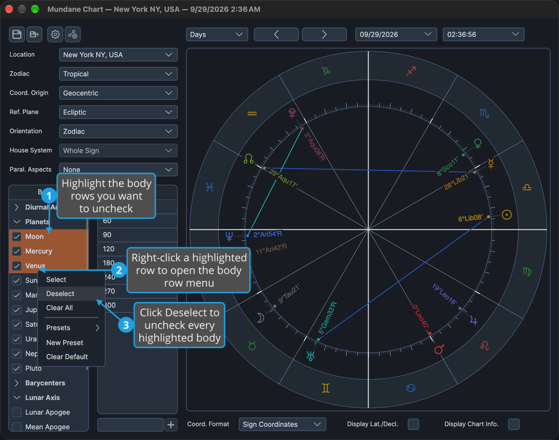Screen dimensions: 559x440
Task: Choose Clear Default in context menu
Action: tap(71, 357)
